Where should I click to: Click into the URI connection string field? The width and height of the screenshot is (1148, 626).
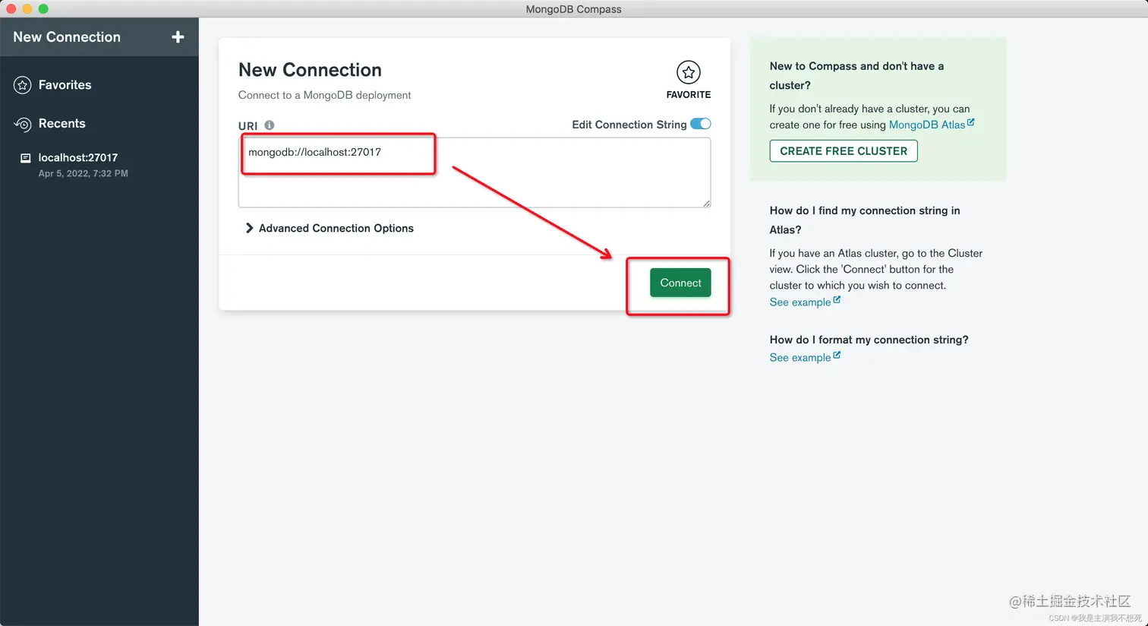tap(475, 172)
